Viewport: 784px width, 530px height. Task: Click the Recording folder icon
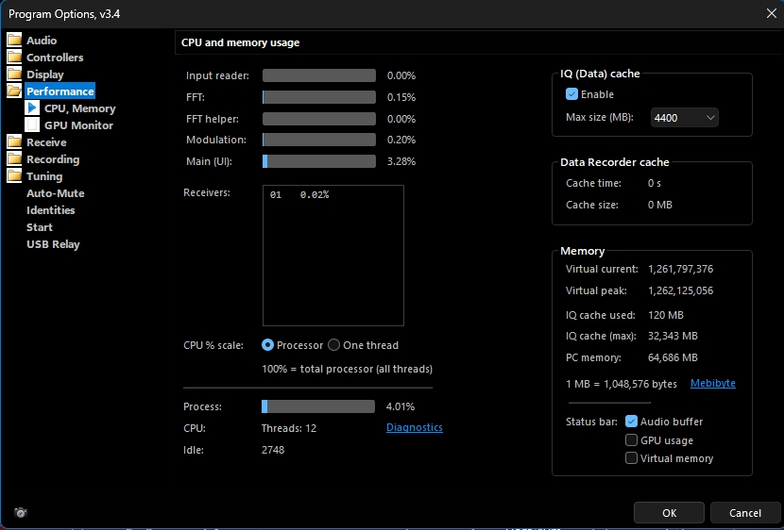coord(14,159)
